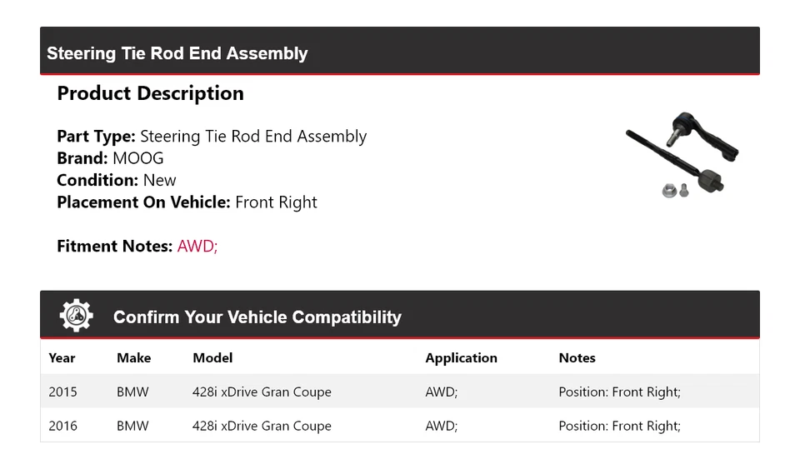Sort by the Year column header

pyautogui.click(x=62, y=358)
